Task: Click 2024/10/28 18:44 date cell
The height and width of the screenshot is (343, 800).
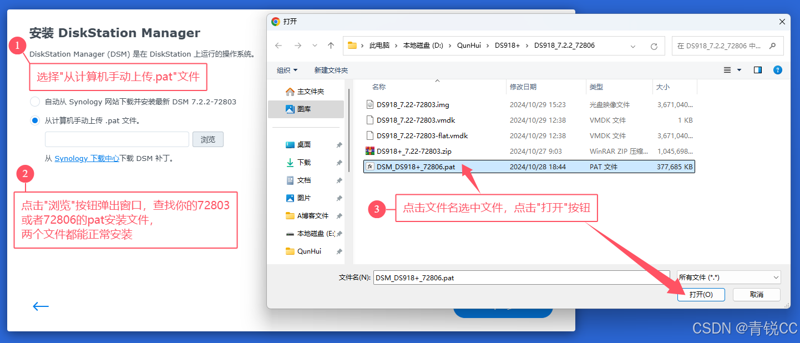Action: tap(538, 167)
